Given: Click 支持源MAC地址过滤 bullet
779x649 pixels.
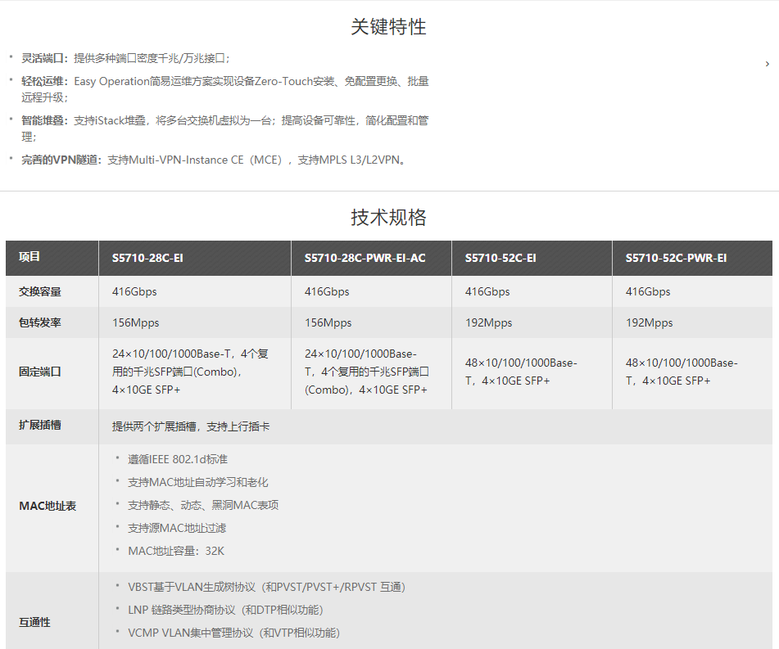Looking at the screenshot, I should 177,528.
